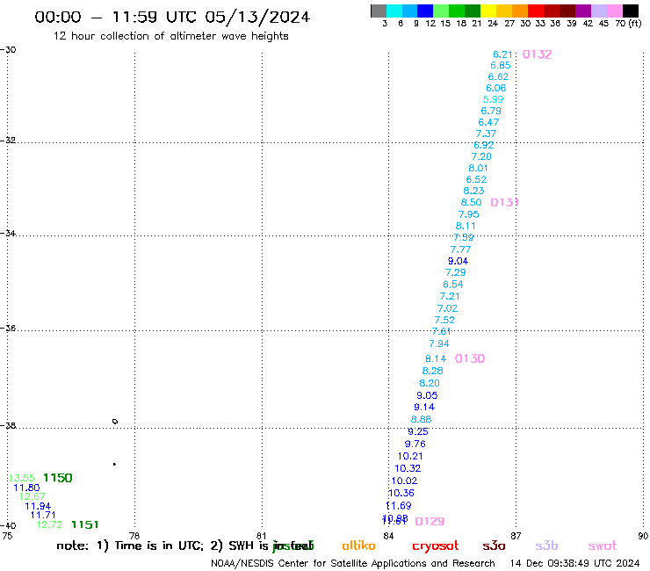The height and width of the screenshot is (571, 650).
Task: Select the 'altika' satellite legend label
Action: pyautogui.click(x=358, y=546)
